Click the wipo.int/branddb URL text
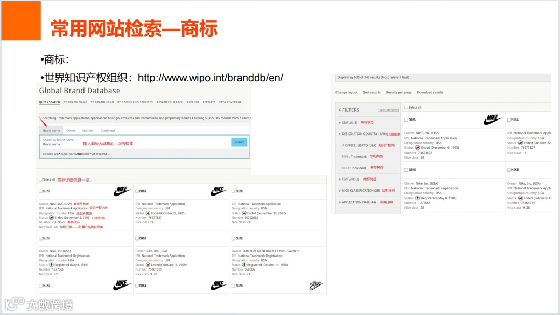 click(211, 77)
